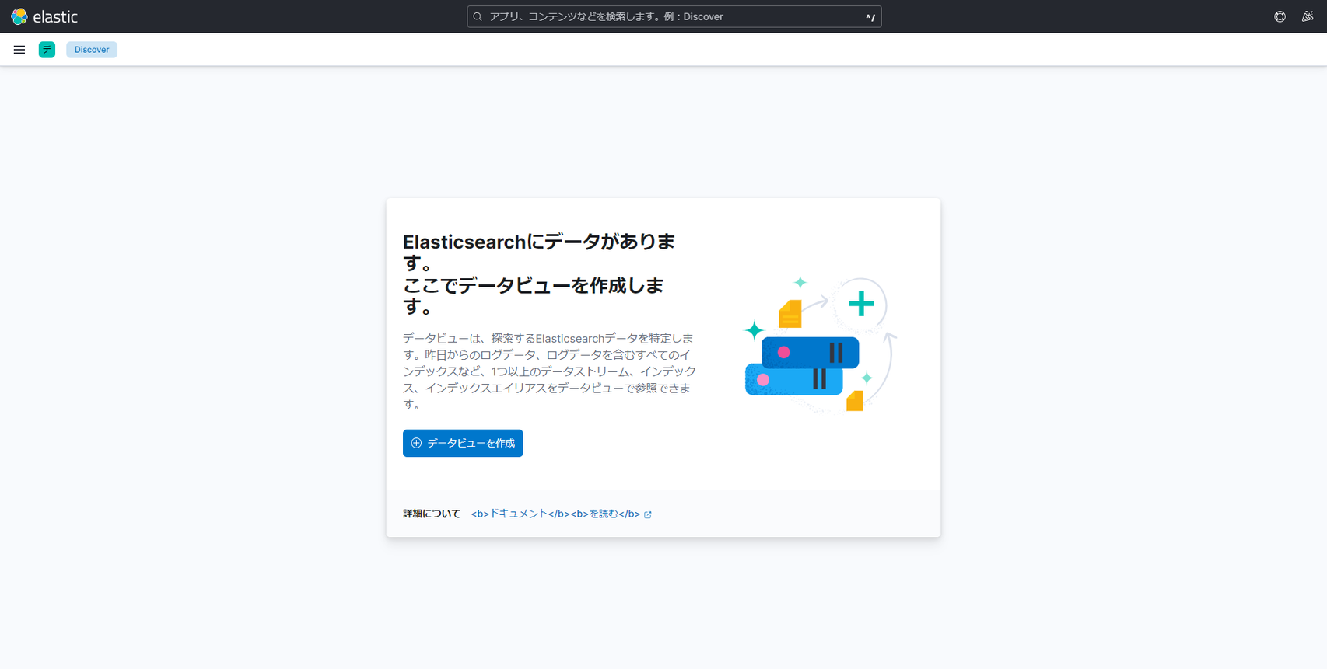Viewport: 1327px width, 669px height.
Task: Click the data view illustration
Action: tap(820, 343)
